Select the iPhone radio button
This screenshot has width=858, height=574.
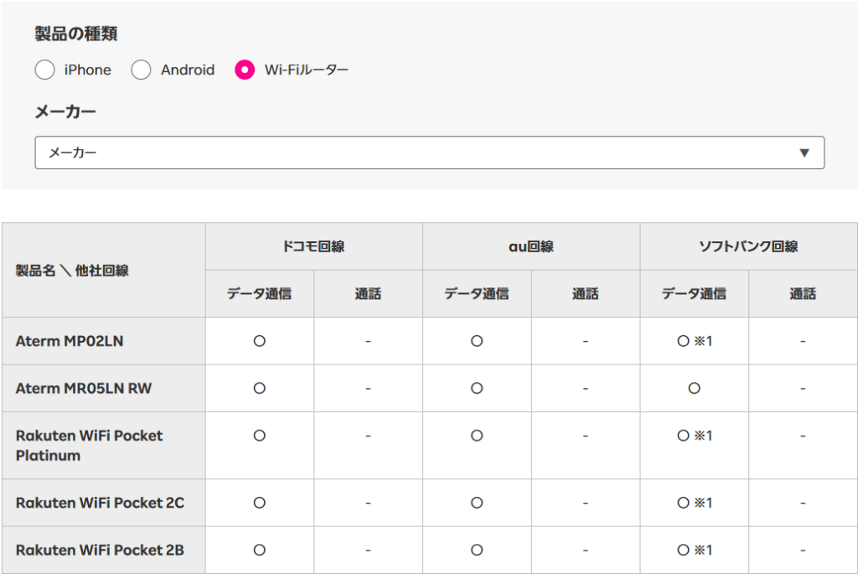coord(44,70)
